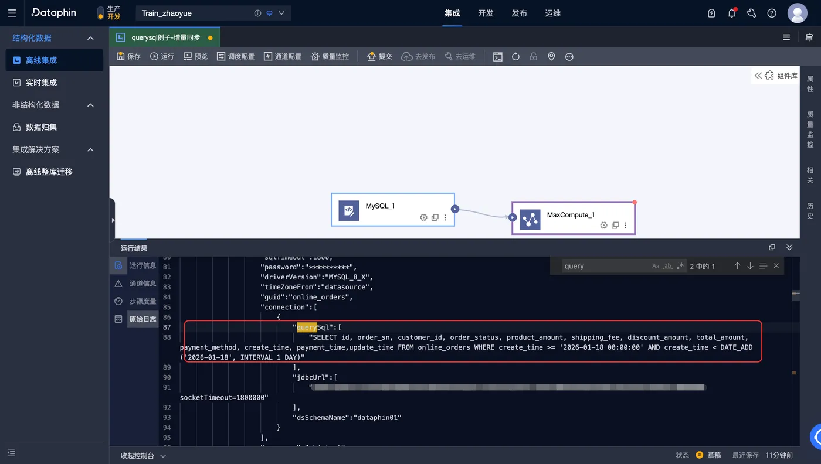The height and width of the screenshot is (464, 821).
Task: Open the 质量监控 side panel
Action: [810, 129]
